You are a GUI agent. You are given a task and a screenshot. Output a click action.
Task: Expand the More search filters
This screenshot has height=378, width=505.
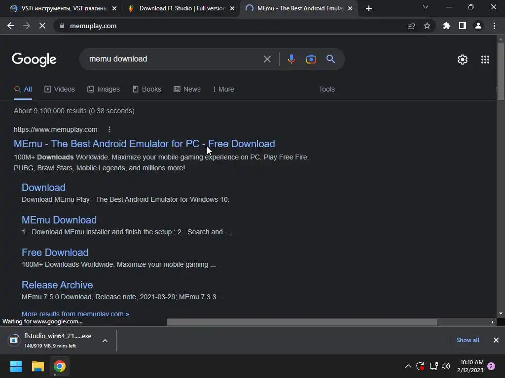tap(223, 89)
